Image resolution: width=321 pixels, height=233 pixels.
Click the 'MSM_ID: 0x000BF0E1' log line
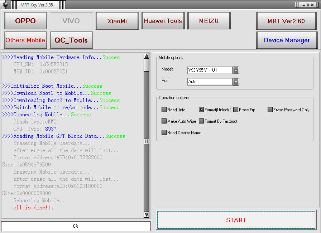click(40, 72)
